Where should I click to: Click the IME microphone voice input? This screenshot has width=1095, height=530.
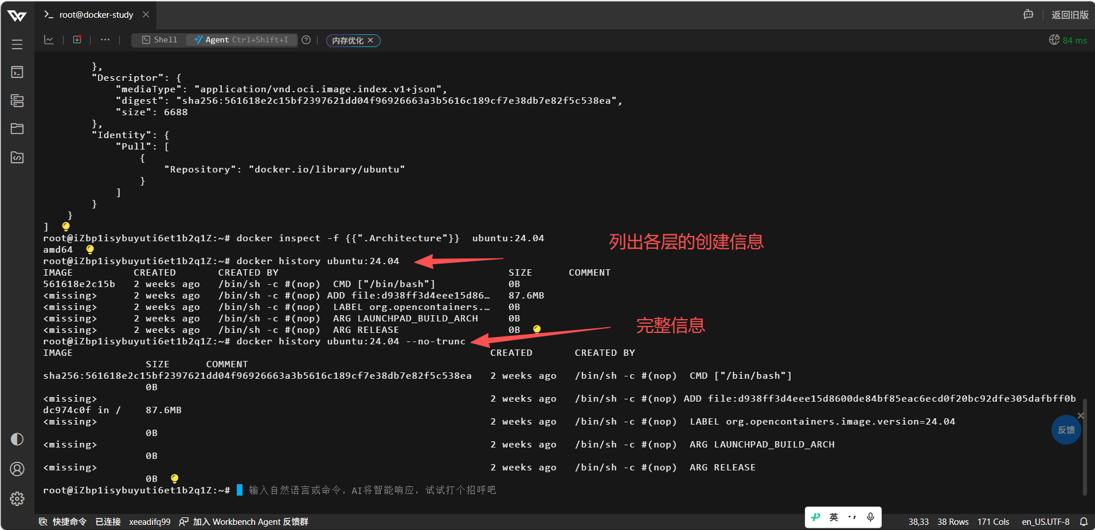tap(871, 517)
